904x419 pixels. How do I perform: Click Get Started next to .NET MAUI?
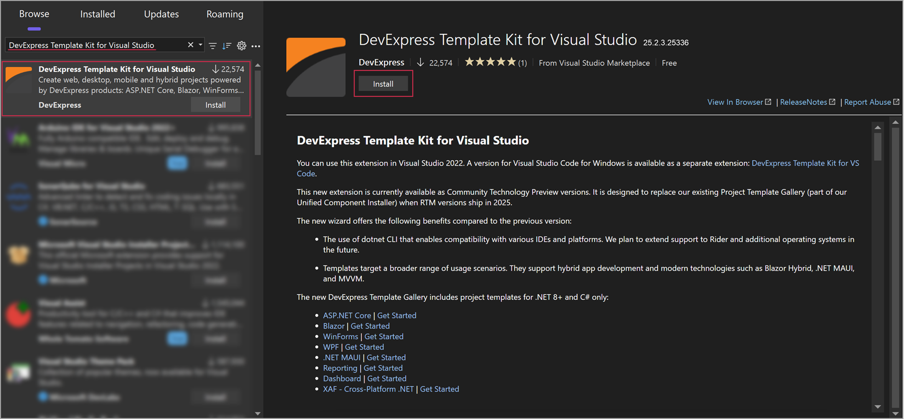point(386,358)
